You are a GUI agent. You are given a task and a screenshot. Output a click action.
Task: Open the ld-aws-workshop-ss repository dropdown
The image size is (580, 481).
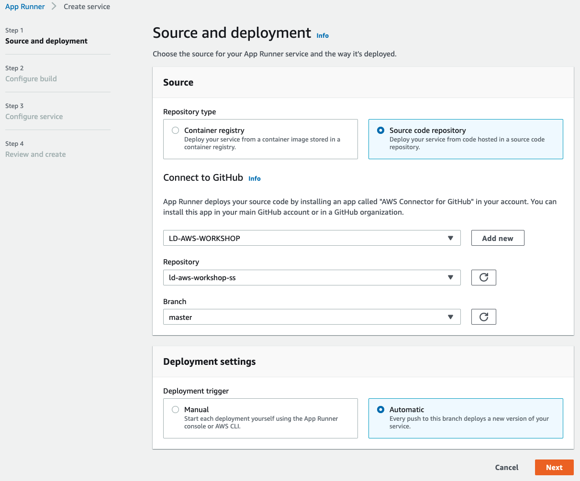312,277
